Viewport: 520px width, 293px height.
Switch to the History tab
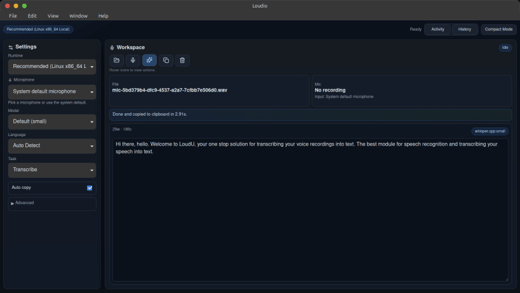464,29
